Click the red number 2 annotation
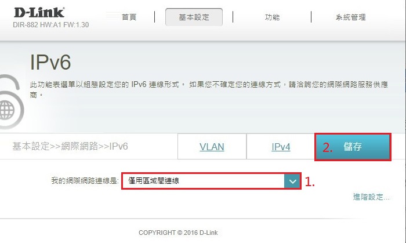 tap(328, 147)
